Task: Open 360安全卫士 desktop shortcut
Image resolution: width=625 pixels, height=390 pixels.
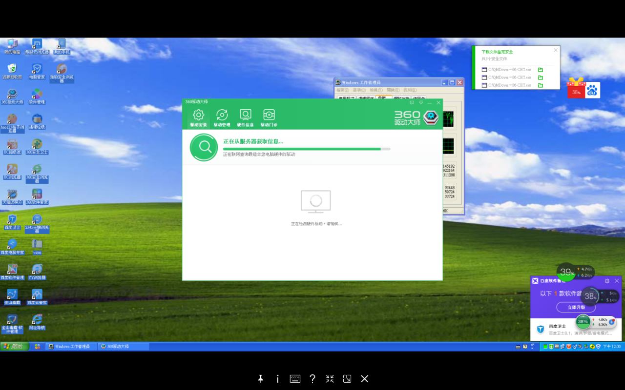Action: pyautogui.click(x=37, y=145)
